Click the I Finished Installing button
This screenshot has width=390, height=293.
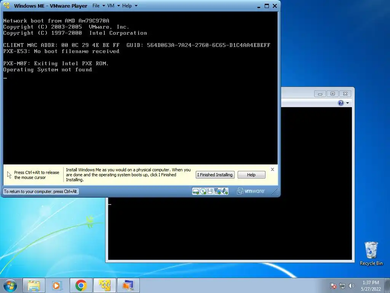215,175
